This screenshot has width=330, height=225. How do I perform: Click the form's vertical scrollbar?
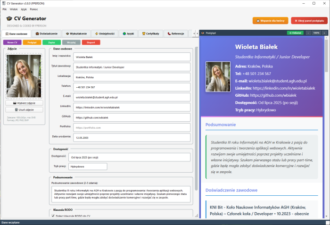point(197,118)
